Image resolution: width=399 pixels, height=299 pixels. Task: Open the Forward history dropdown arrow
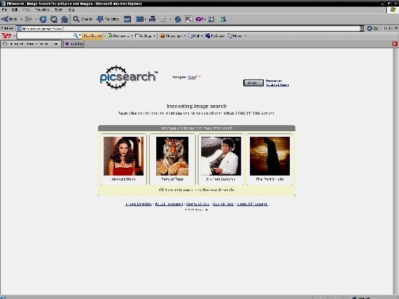click(35, 19)
